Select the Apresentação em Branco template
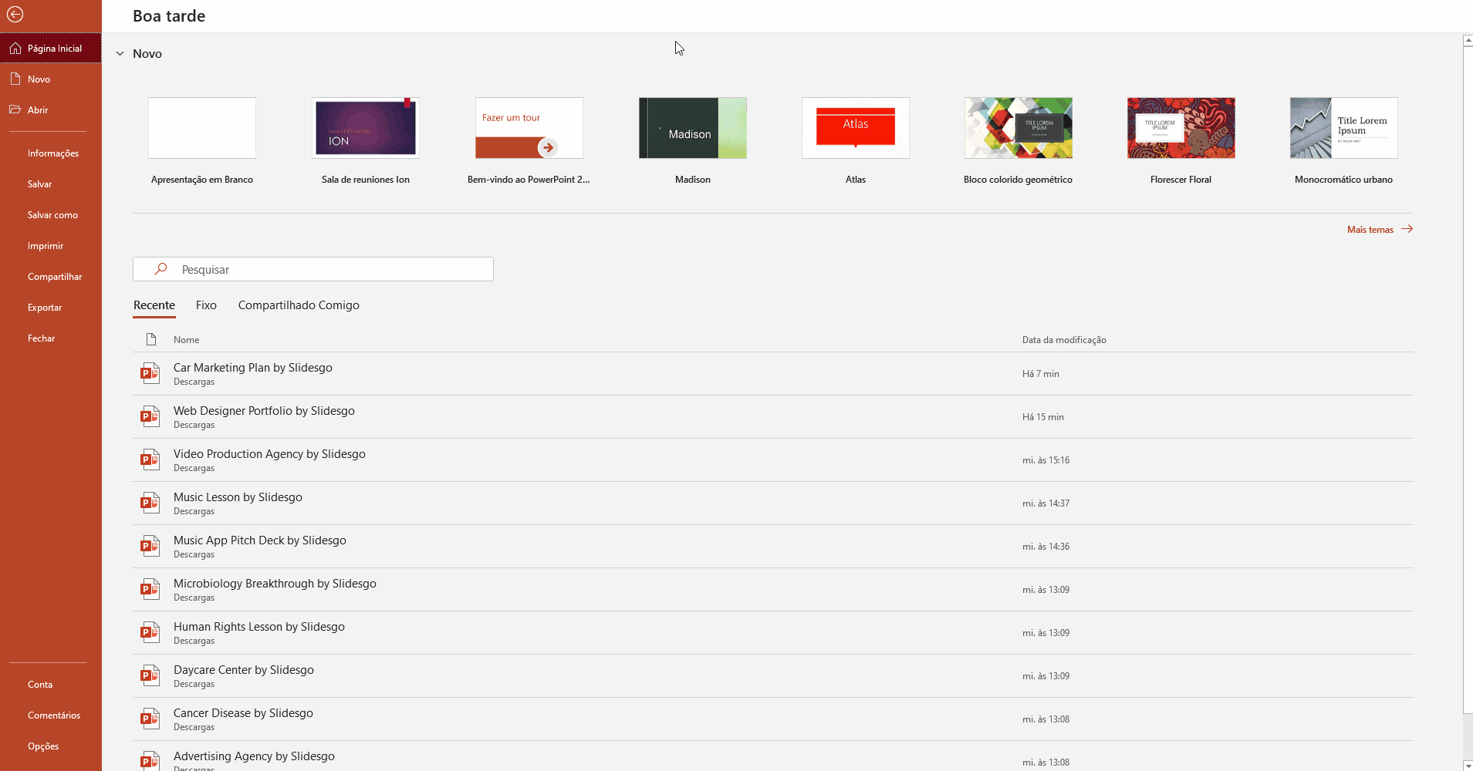 click(x=202, y=128)
